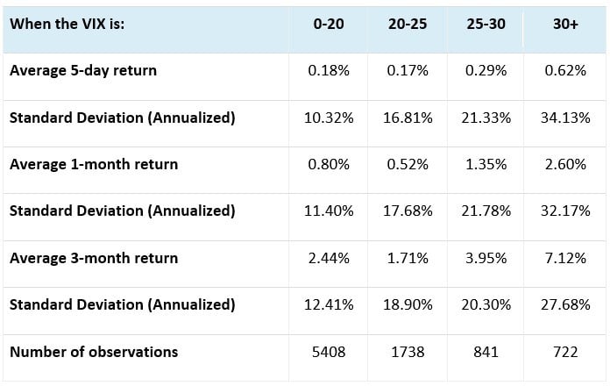Click the 0.52% return cell
Image resolution: width=610 pixels, height=386 pixels.
pos(408,164)
